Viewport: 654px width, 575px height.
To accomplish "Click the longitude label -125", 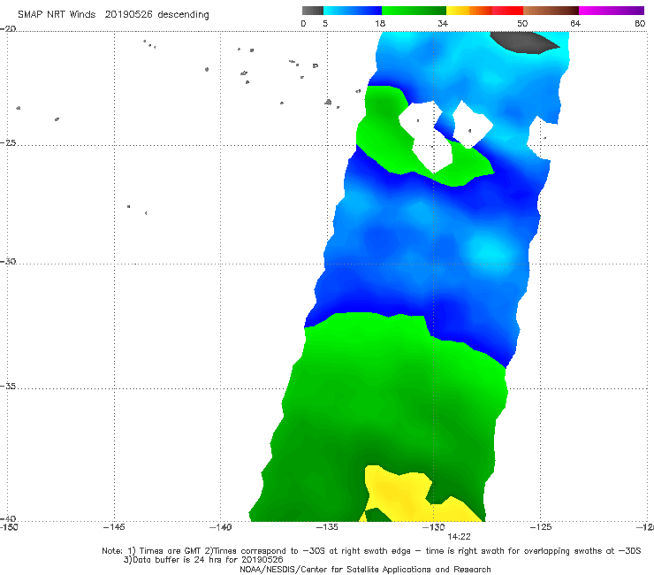I will click(x=541, y=527).
